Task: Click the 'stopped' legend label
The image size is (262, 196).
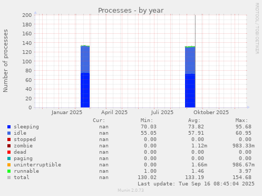Action: [x=25, y=139]
